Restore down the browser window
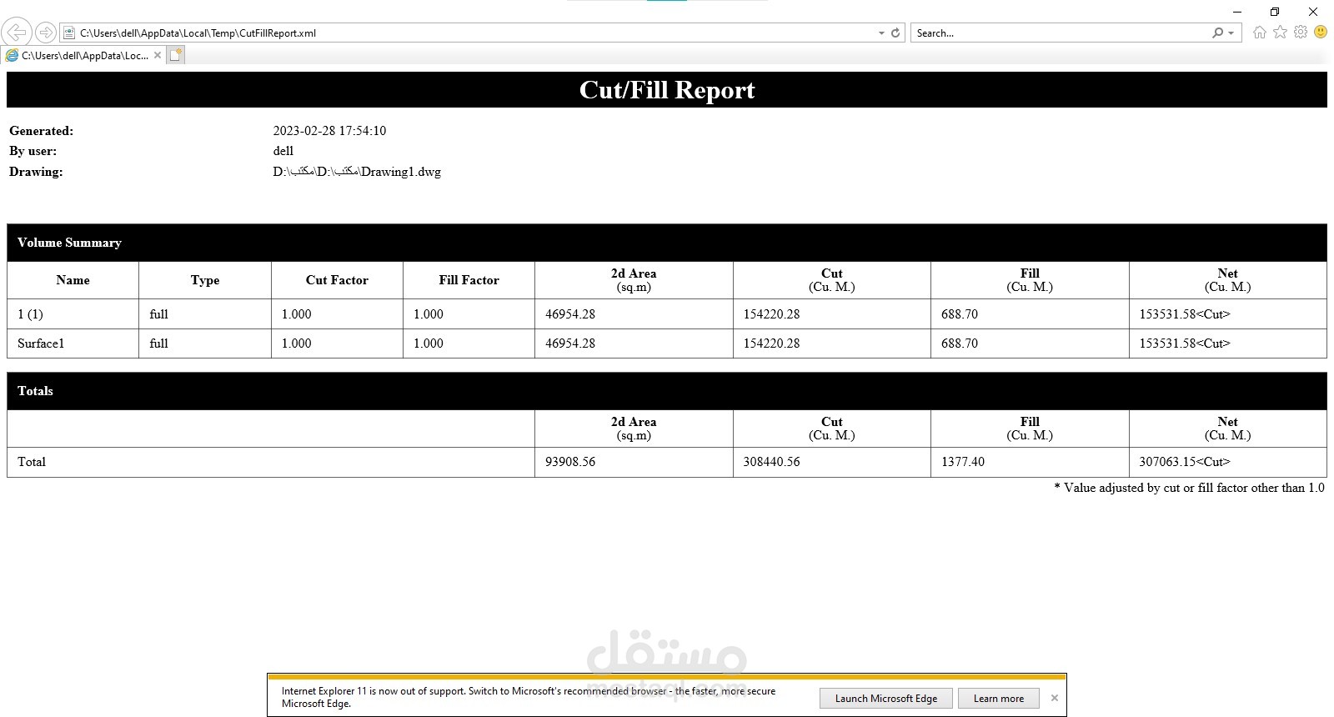1334x717 pixels. [1275, 12]
